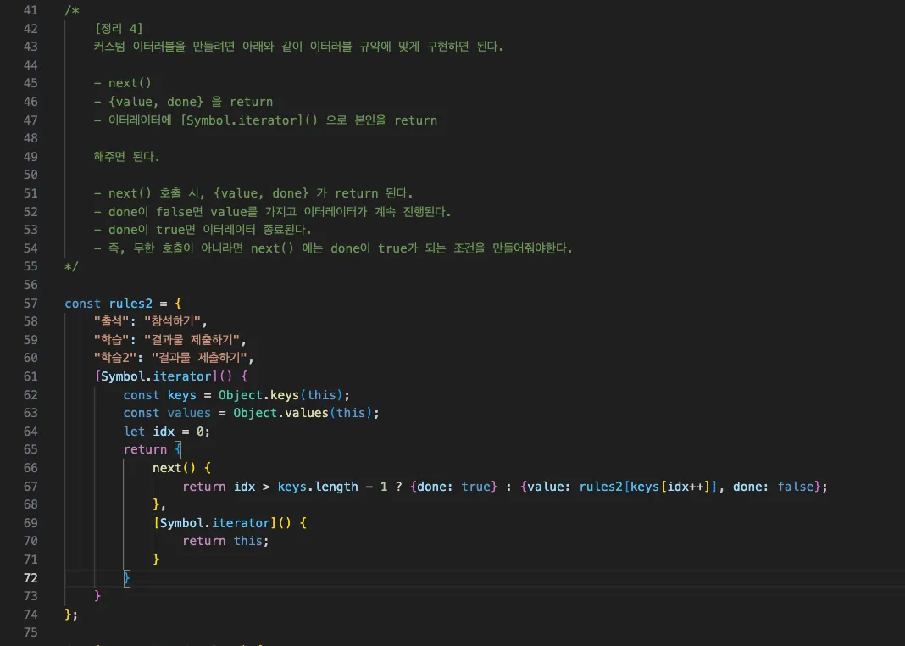Click line number 41 at comment start
905x646 pixels.
point(31,10)
